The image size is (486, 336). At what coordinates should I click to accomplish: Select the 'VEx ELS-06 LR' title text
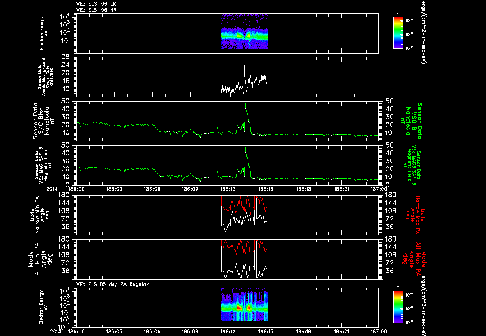[96, 4]
